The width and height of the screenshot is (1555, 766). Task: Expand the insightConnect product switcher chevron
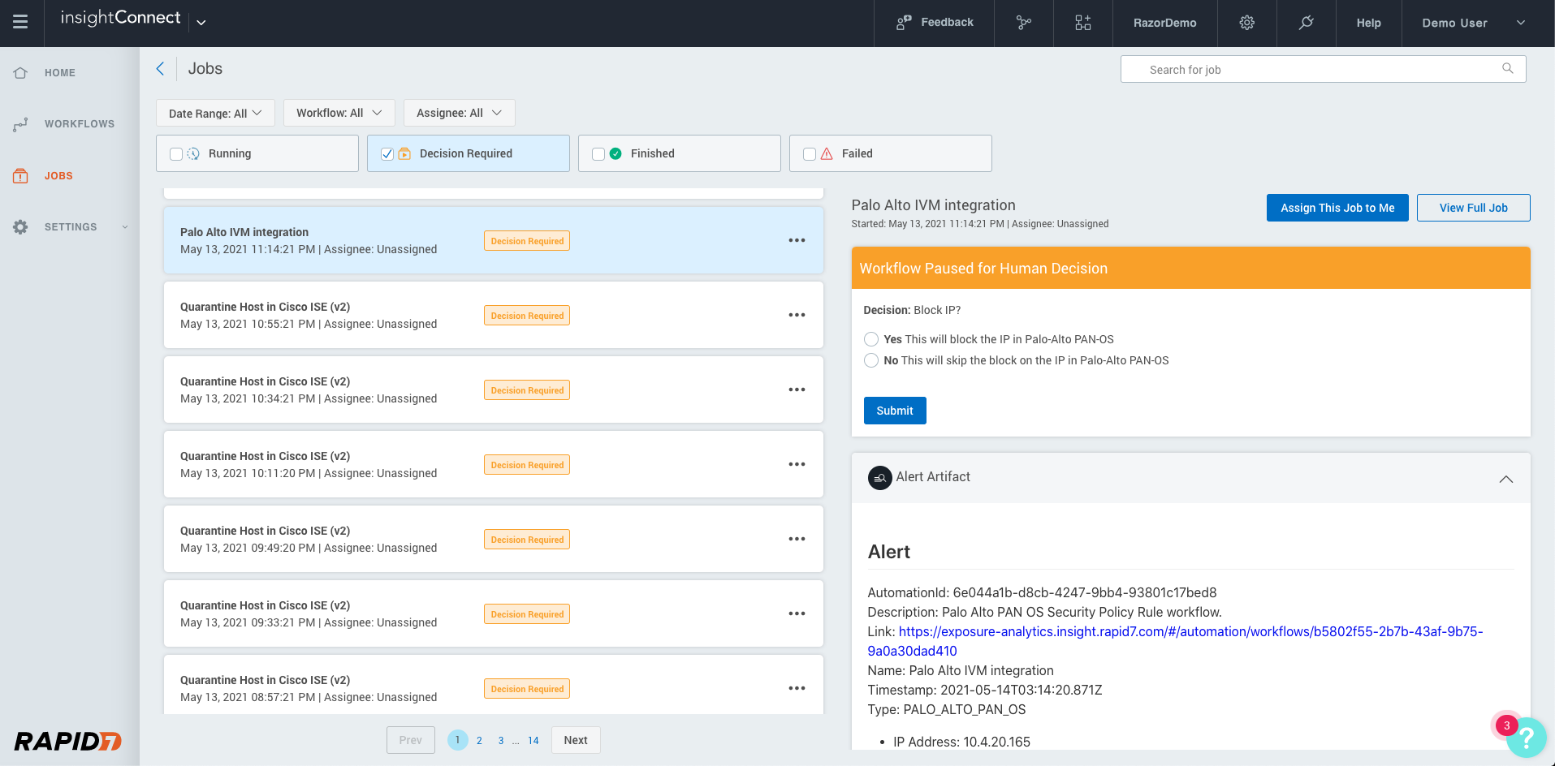pyautogui.click(x=201, y=23)
